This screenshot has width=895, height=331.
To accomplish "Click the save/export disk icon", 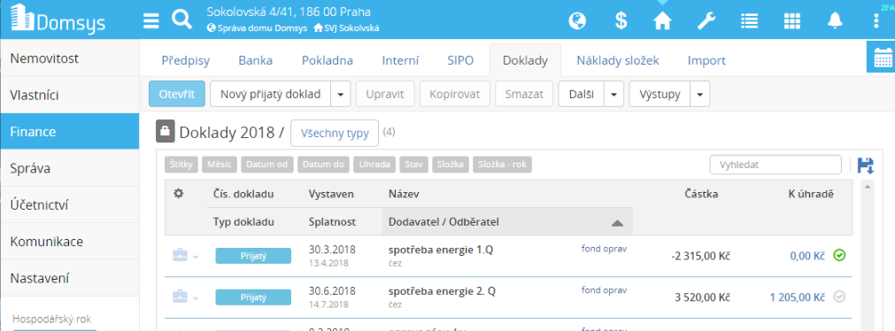I will click(865, 165).
